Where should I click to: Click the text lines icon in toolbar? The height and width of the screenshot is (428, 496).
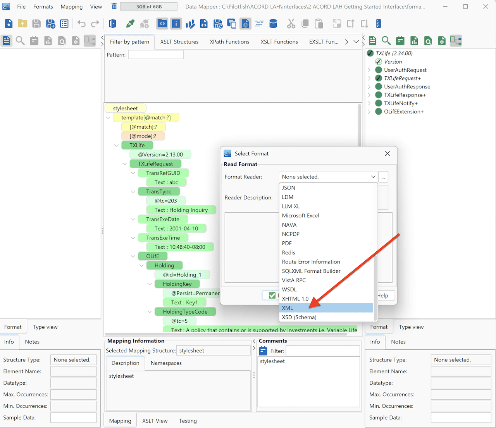tap(259, 24)
